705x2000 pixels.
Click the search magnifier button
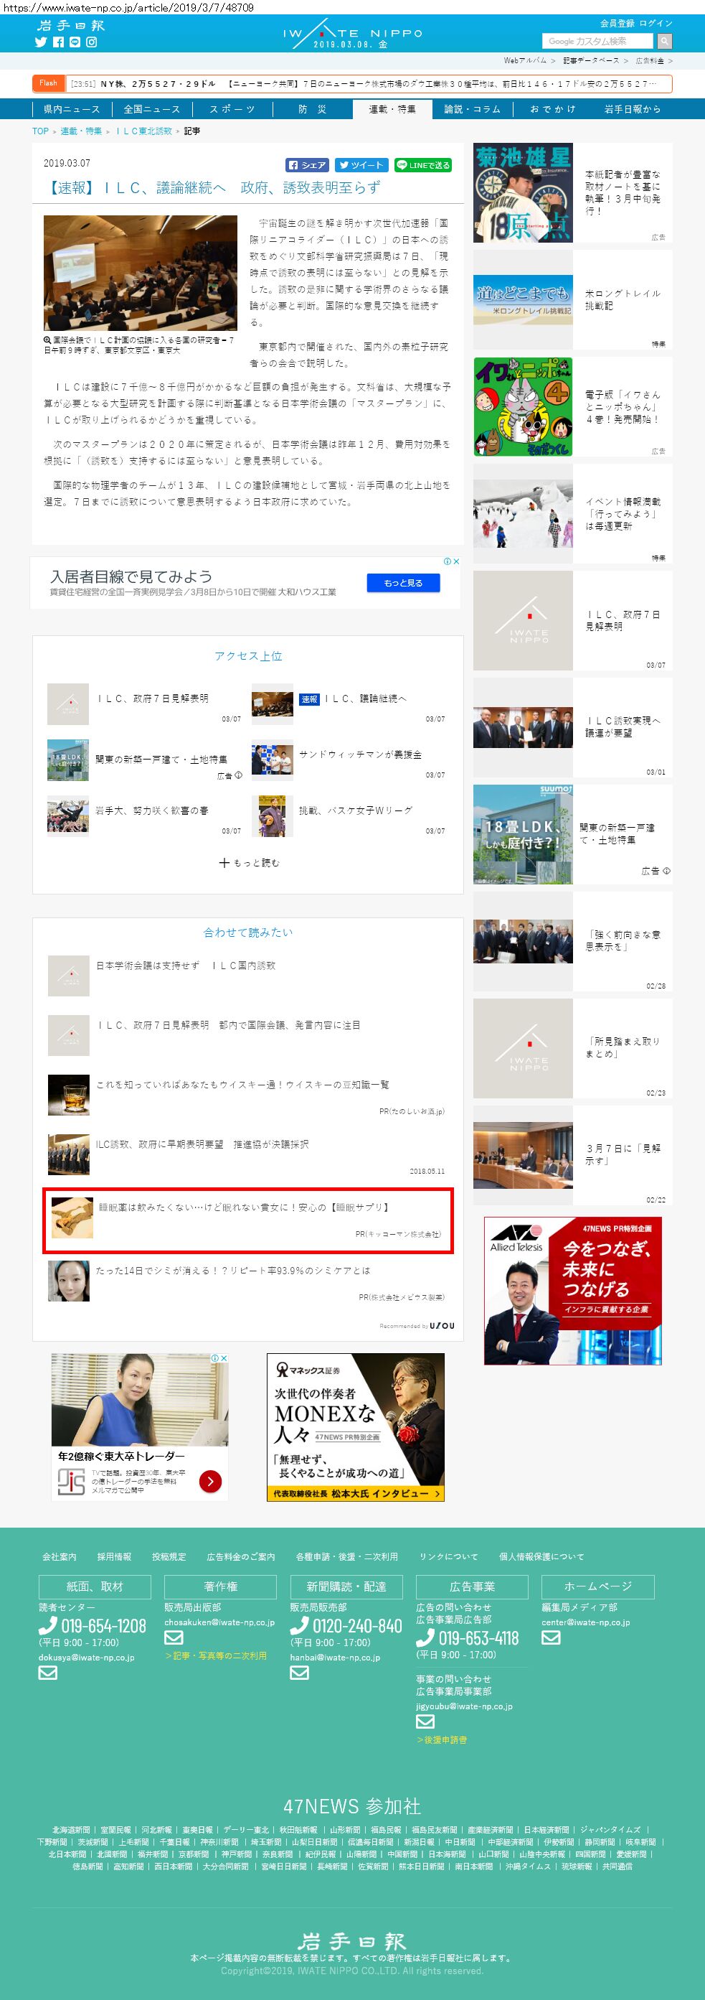pyautogui.click(x=665, y=41)
